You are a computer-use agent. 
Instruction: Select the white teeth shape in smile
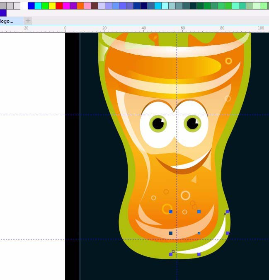click(x=191, y=164)
